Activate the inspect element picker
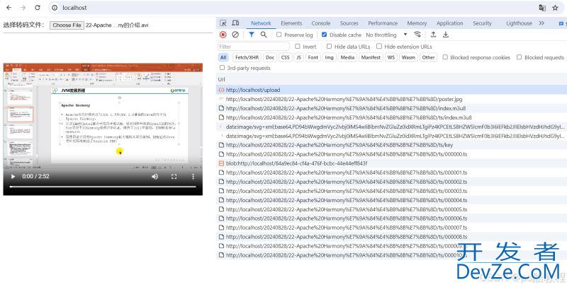The height and width of the screenshot is (287, 567). 223,23
